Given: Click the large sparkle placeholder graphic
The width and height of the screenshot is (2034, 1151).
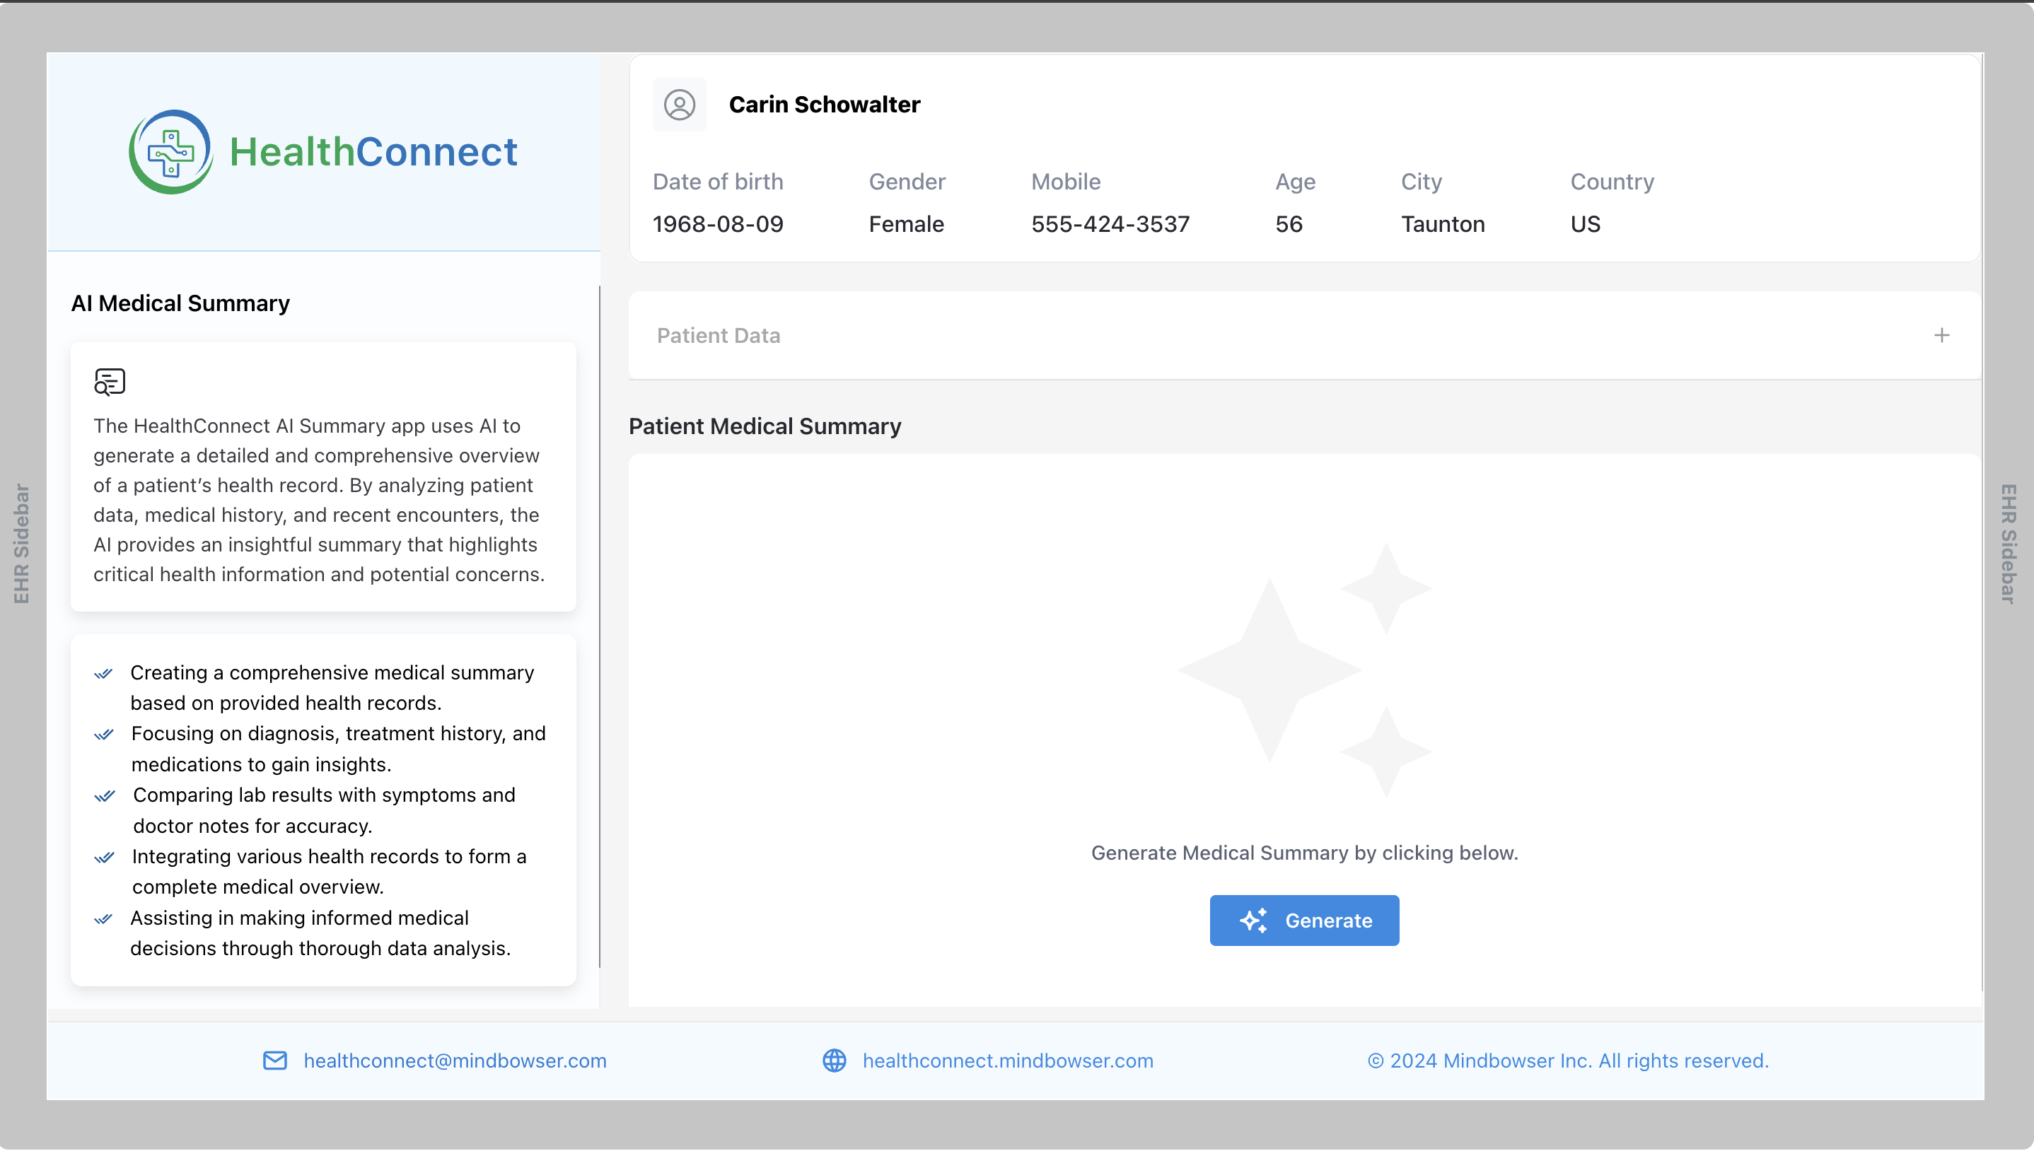Looking at the screenshot, I should [x=1304, y=670].
